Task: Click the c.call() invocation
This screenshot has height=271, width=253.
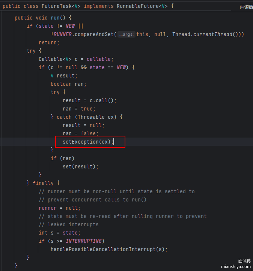Action: click(x=100, y=100)
